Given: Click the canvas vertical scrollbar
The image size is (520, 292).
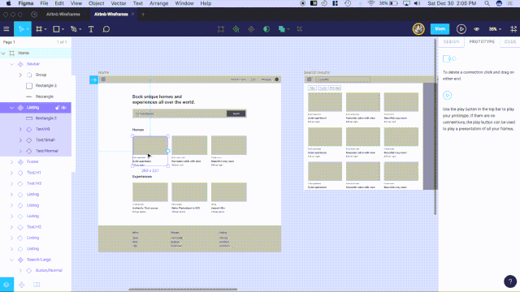Looking at the screenshot, I should [x=435, y=127].
